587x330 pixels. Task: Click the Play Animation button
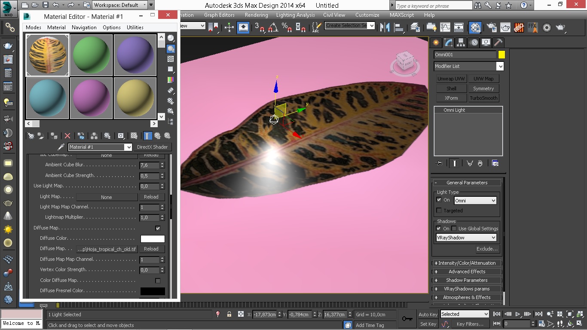point(518,314)
